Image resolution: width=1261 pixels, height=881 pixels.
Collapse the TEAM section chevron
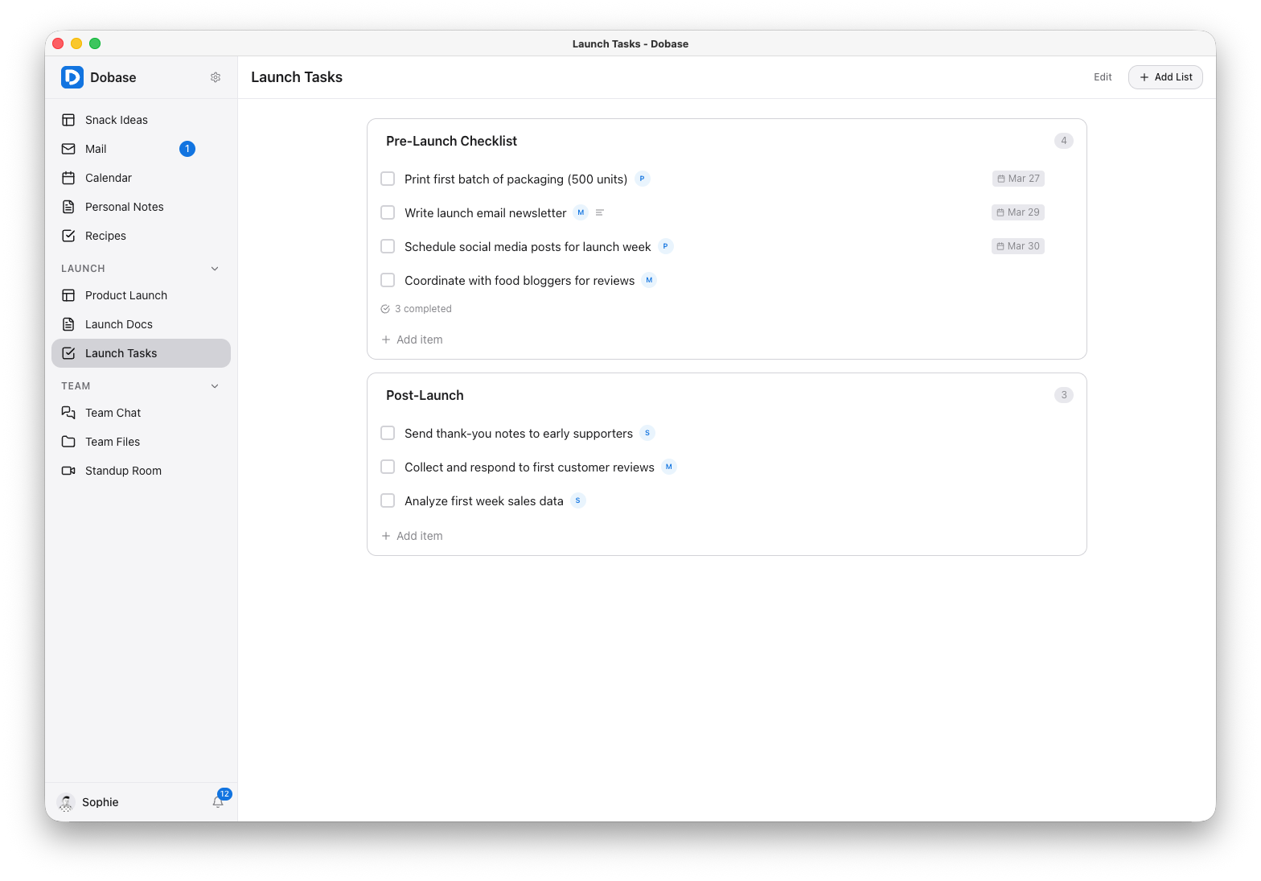pyautogui.click(x=215, y=386)
